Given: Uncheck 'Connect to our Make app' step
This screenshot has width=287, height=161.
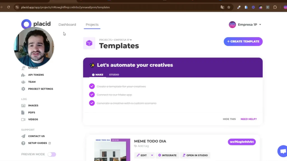Looking at the screenshot, I should click(92, 94).
